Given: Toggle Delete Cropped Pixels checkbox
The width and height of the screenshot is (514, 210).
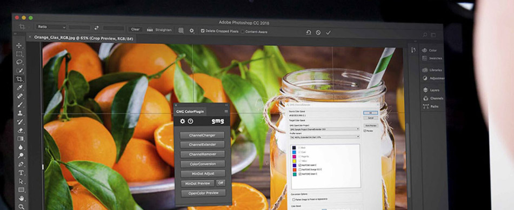Looking at the screenshot, I should tap(203, 31).
